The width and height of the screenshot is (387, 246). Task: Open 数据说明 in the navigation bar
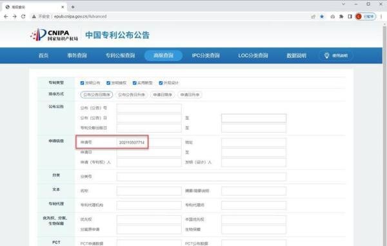297,55
